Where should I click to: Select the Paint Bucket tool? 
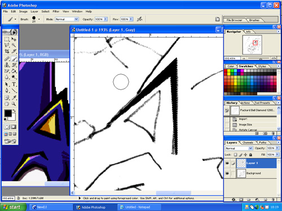(14, 71)
